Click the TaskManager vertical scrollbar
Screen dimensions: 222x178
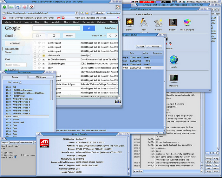click(51, 91)
